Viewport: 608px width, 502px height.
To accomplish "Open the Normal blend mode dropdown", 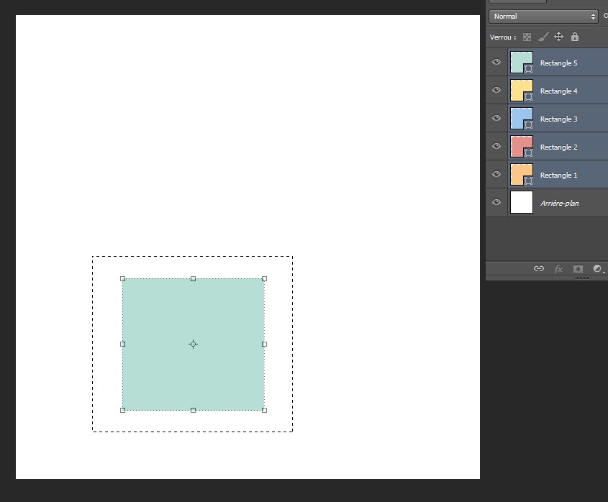I will 543,17.
